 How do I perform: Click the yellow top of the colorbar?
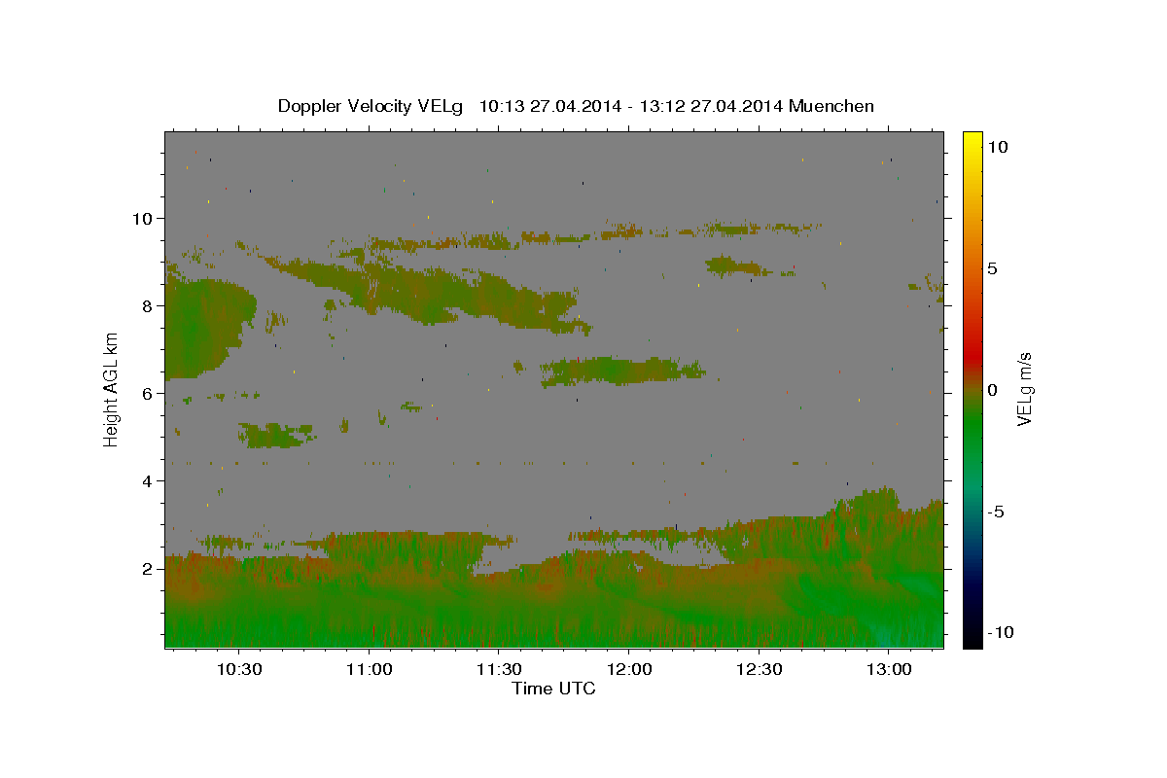click(x=972, y=141)
